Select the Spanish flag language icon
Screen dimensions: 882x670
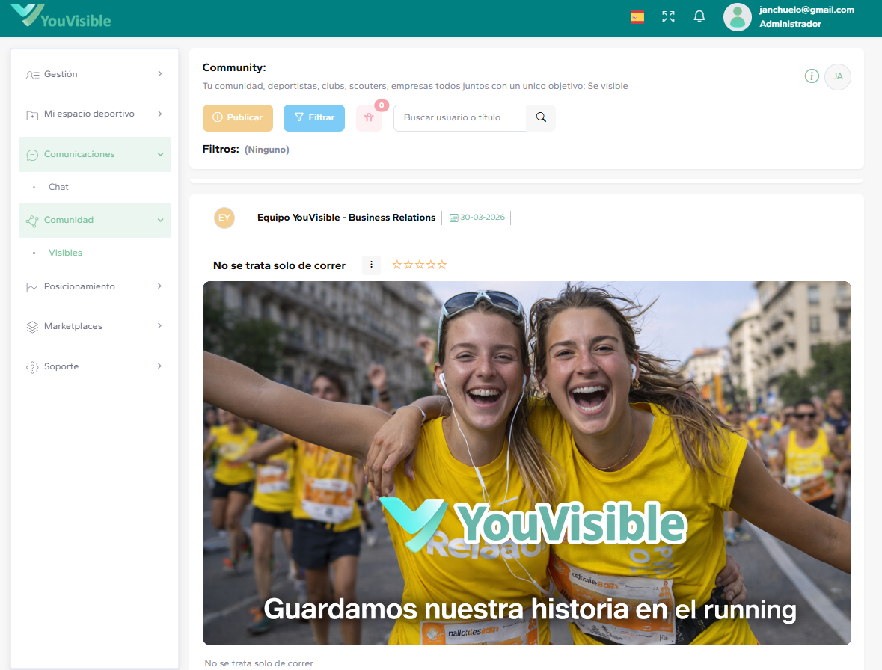[x=637, y=16]
